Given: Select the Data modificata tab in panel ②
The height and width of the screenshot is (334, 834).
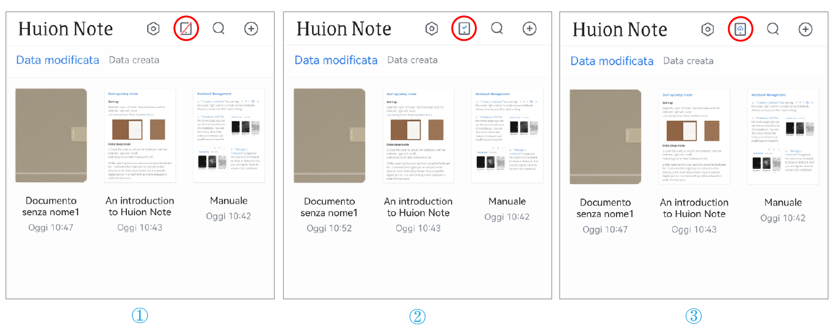Looking at the screenshot, I should click(x=336, y=60).
